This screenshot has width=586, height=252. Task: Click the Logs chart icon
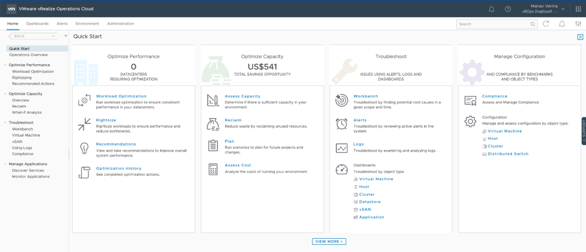click(x=342, y=148)
